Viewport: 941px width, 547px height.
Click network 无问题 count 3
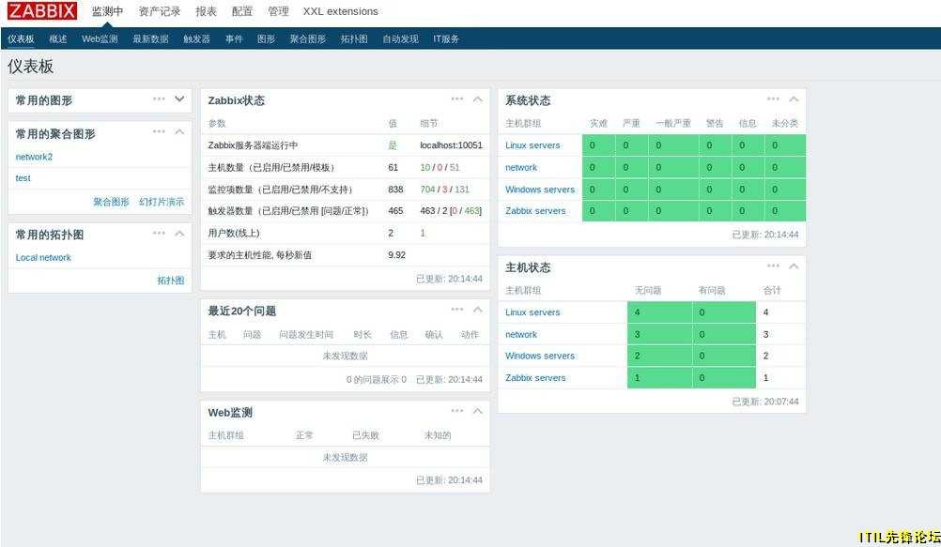point(638,335)
